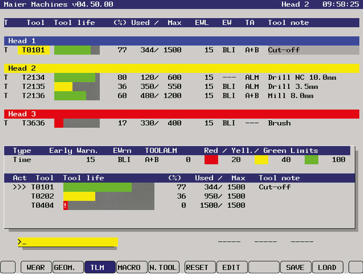Select the Head 2 yellow section header
363x275 pixels.
pyautogui.click(x=181, y=68)
